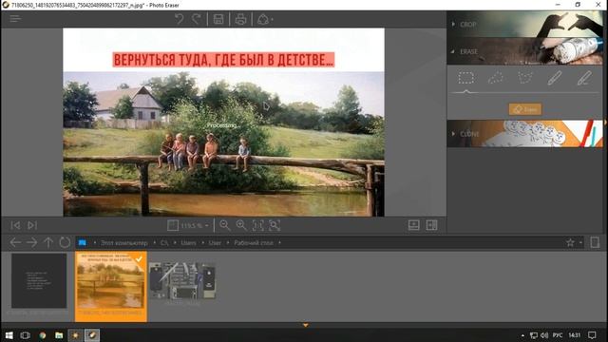Select the marker brush tool
Image resolution: width=608 pixels, height=342 pixels.
[555, 78]
